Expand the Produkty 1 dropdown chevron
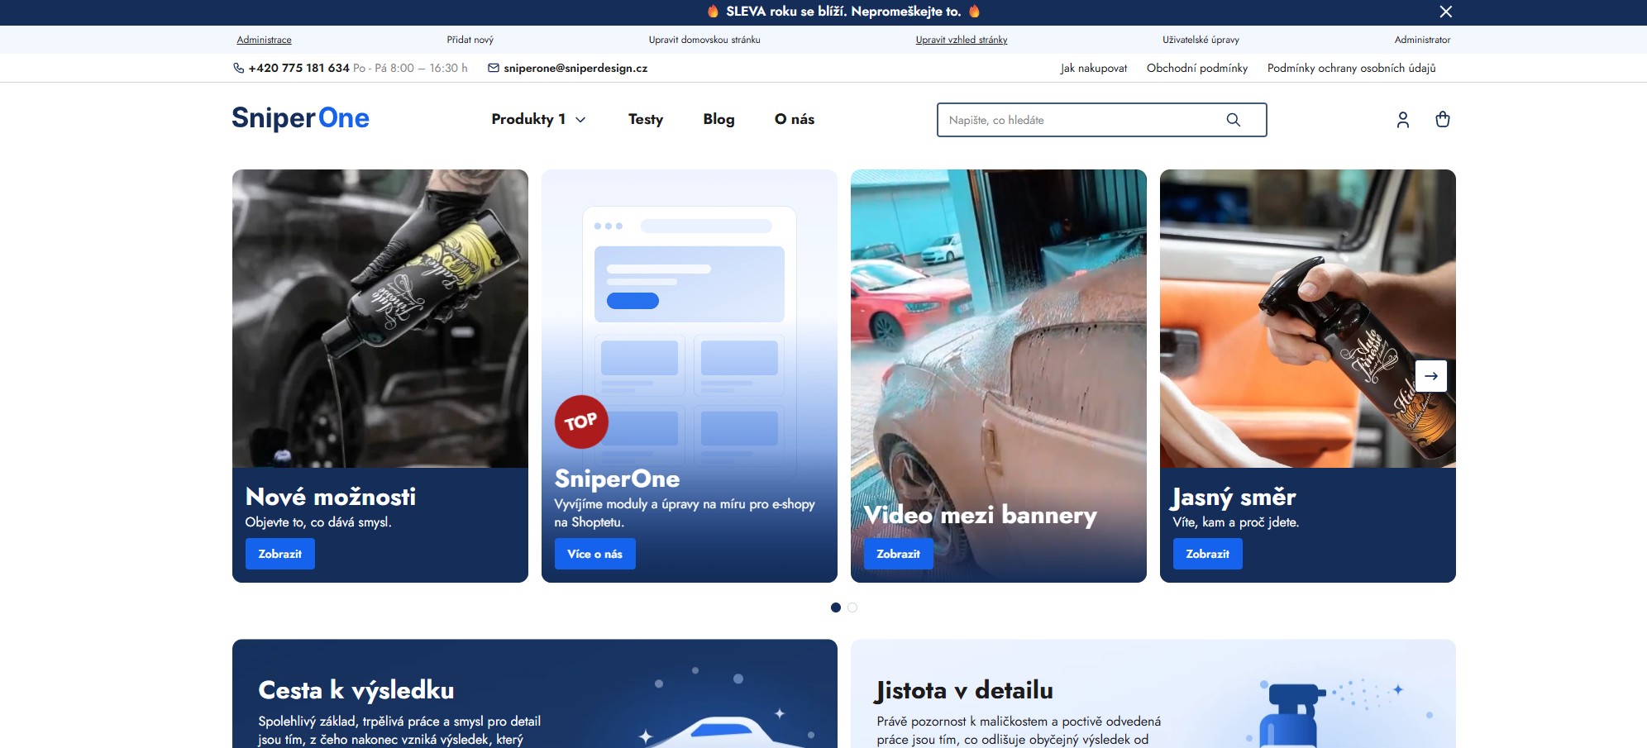Viewport: 1647px width, 748px height. pyautogui.click(x=580, y=120)
